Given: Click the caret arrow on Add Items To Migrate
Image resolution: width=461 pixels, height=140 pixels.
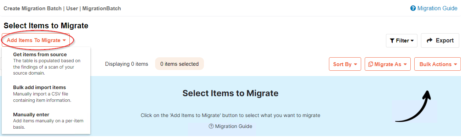Looking at the screenshot, I should pyautogui.click(x=64, y=40).
